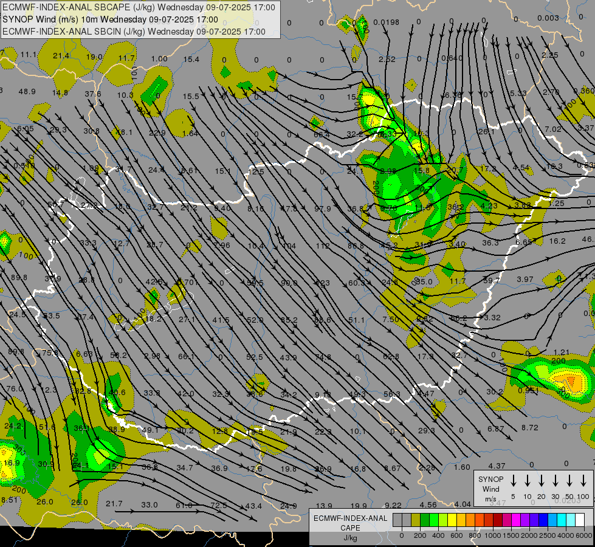
Task: Click the 20 m/s wind arrow in the SYNOP legend
Action: pos(541,481)
